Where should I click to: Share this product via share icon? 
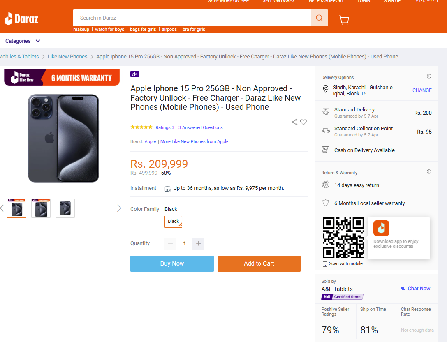click(294, 122)
